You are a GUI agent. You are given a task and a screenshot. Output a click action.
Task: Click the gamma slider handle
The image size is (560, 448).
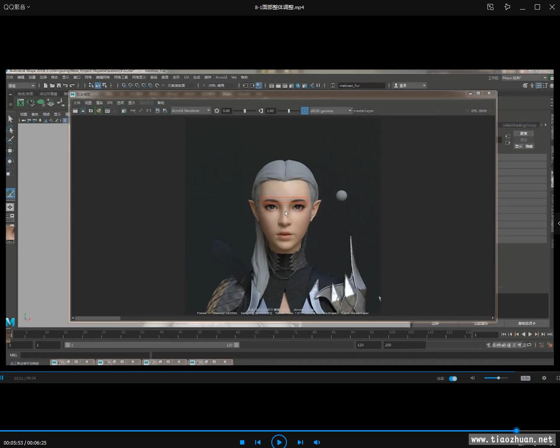pos(289,111)
